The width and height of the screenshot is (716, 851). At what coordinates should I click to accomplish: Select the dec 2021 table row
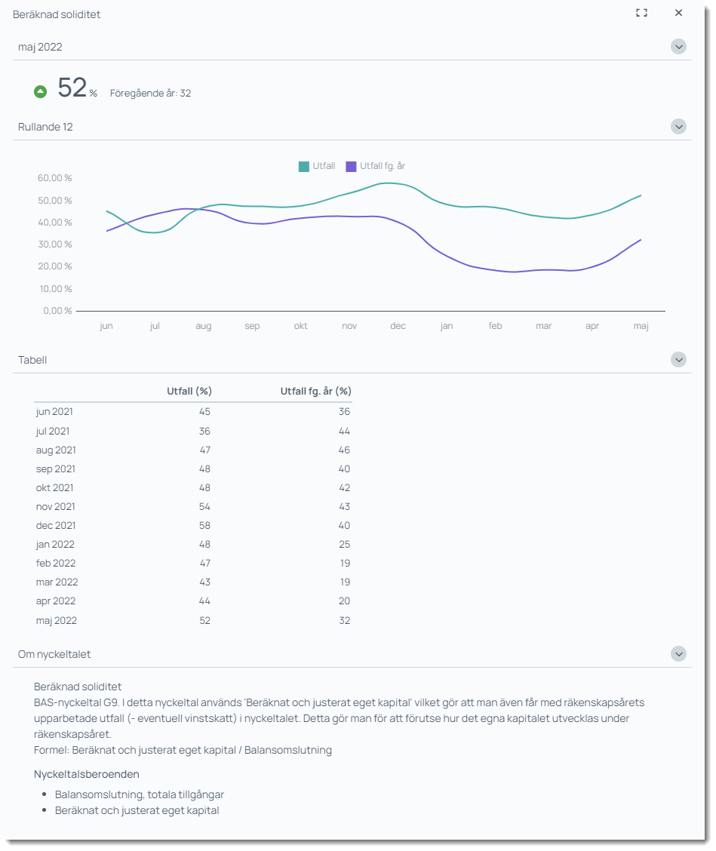(192, 526)
